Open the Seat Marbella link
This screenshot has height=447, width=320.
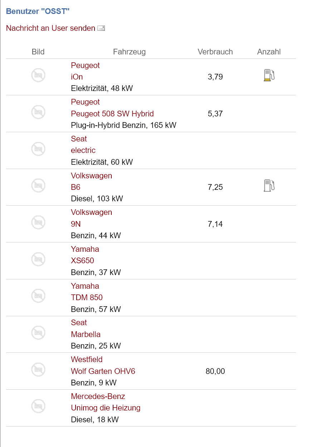click(86, 335)
